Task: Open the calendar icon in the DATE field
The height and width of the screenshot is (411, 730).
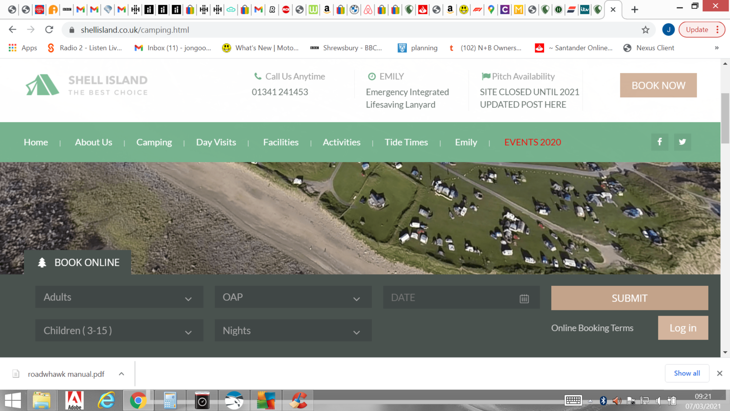Action: (524, 299)
